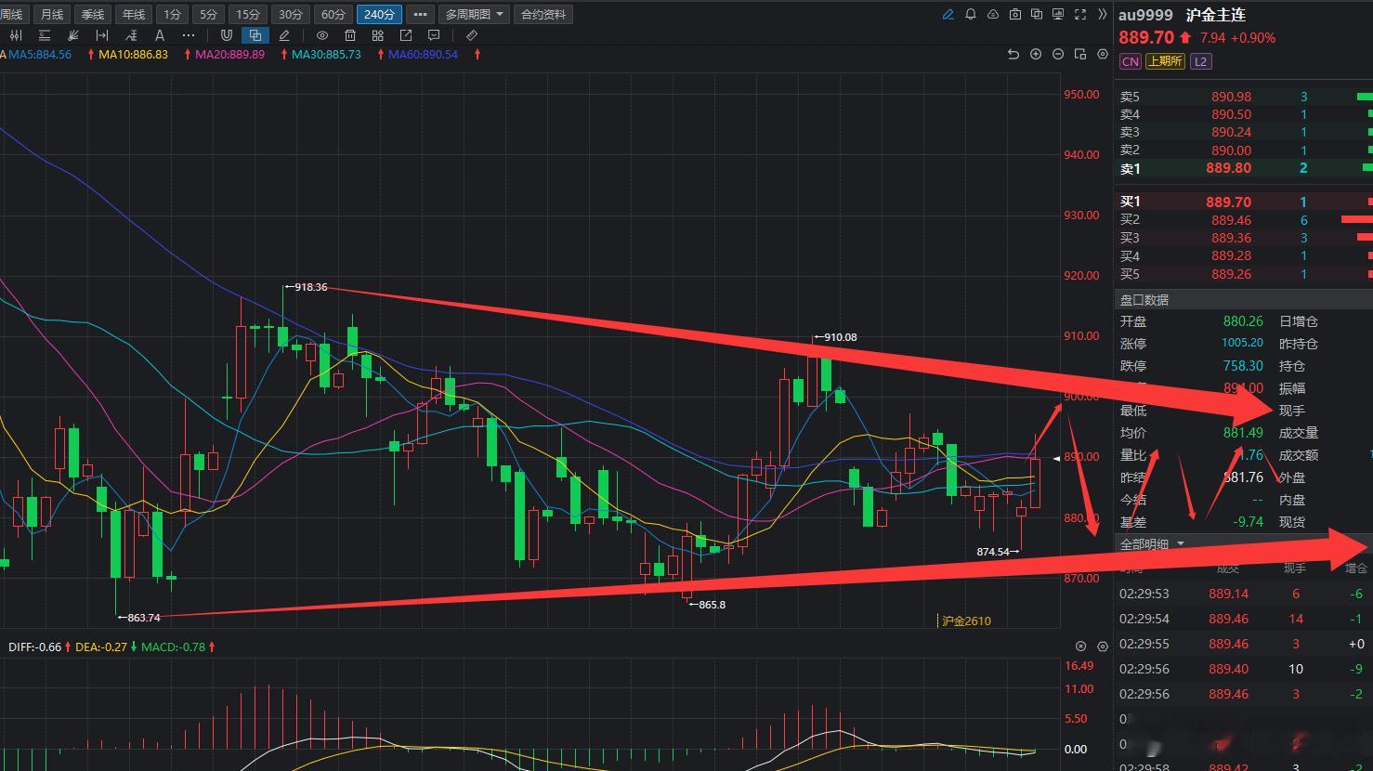Screen dimensions: 1373x771
Task: Switch to monthly 月线 period
Action: [52, 15]
